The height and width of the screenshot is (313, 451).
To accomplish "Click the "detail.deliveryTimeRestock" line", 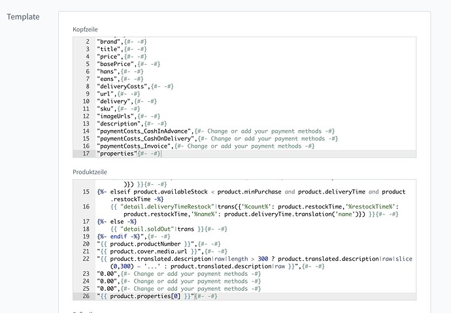I will tap(254, 210).
